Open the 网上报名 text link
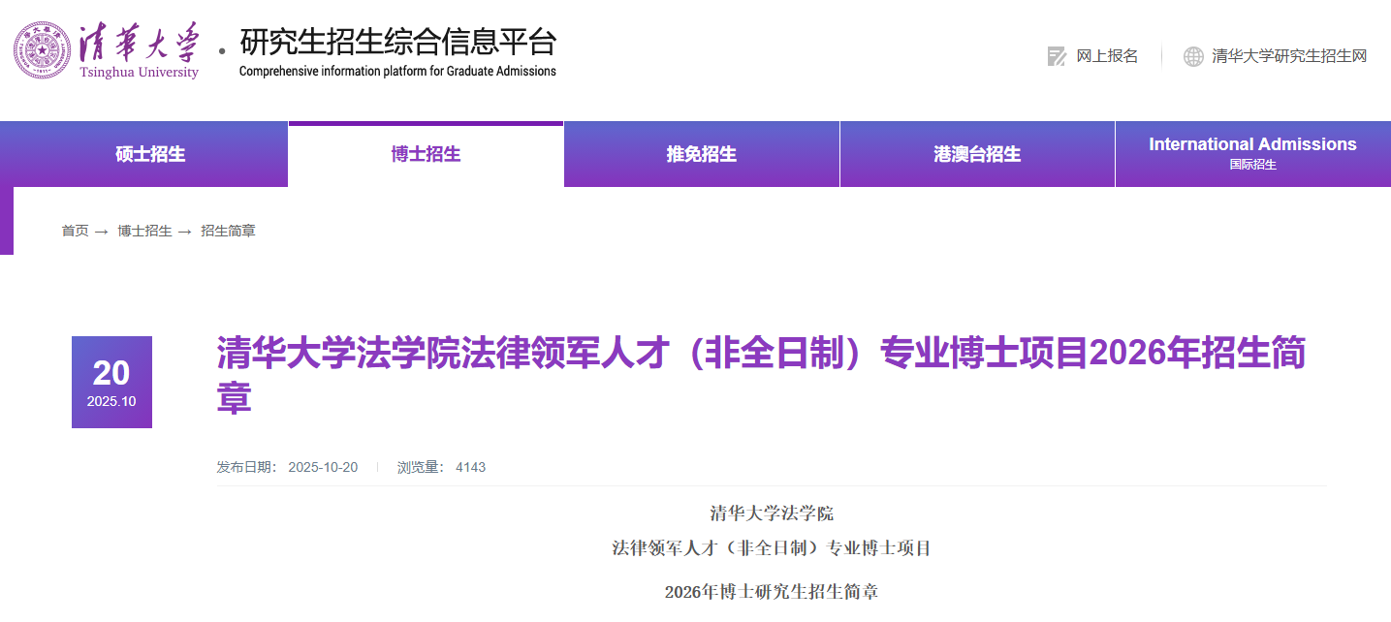Image resolution: width=1391 pixels, height=622 pixels. tap(1107, 56)
